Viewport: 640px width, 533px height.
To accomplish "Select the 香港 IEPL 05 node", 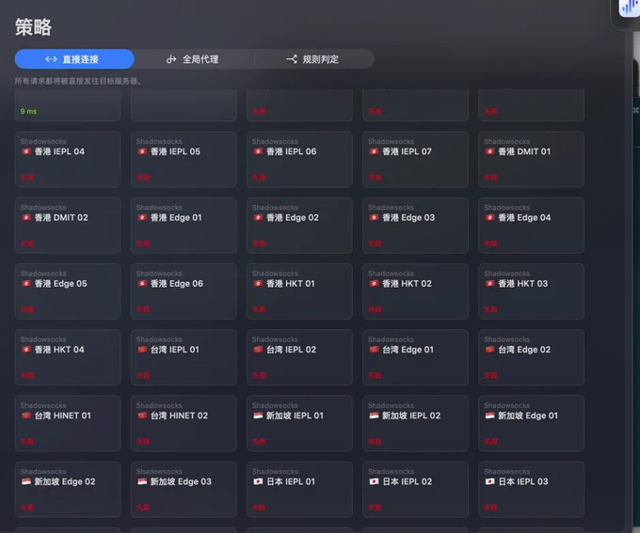I will coord(184,160).
